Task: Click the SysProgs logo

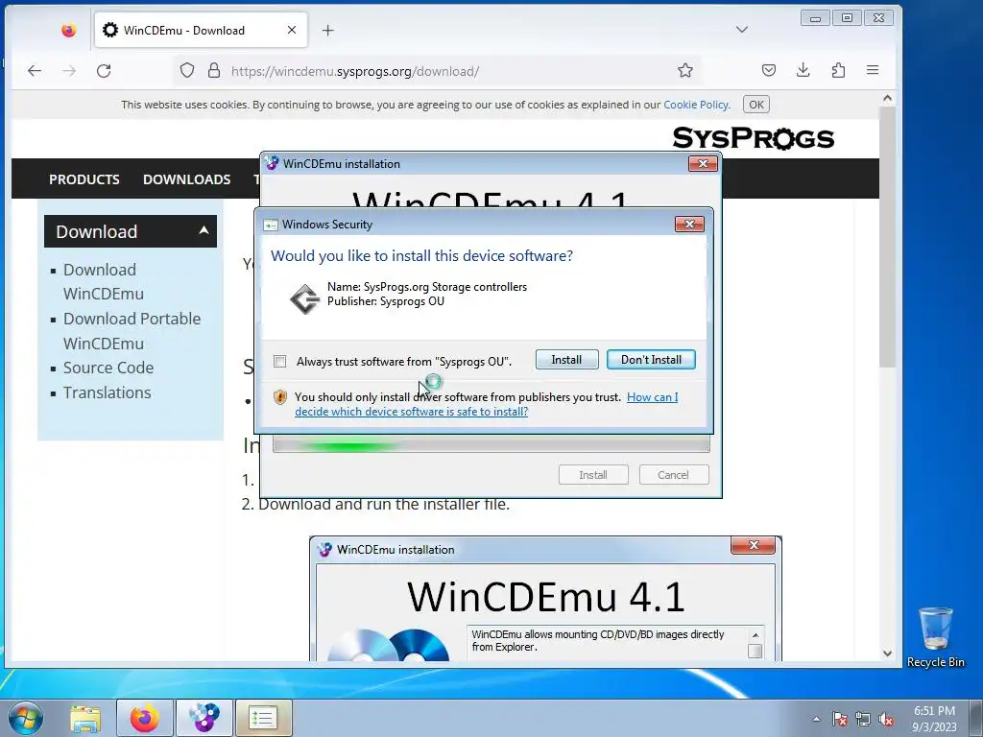Action: [753, 138]
